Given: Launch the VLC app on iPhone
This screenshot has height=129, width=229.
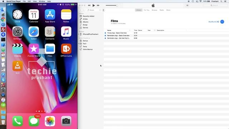Looking at the screenshot, I should pyautogui.click(x=18, y=66).
